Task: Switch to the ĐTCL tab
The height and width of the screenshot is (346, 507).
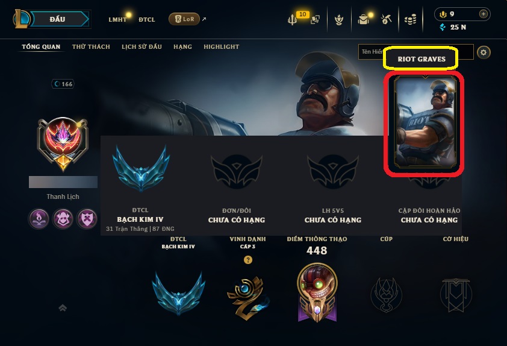Action: [147, 19]
